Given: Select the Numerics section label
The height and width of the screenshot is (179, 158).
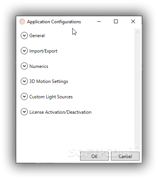Looking at the screenshot, I should pos(39,66).
